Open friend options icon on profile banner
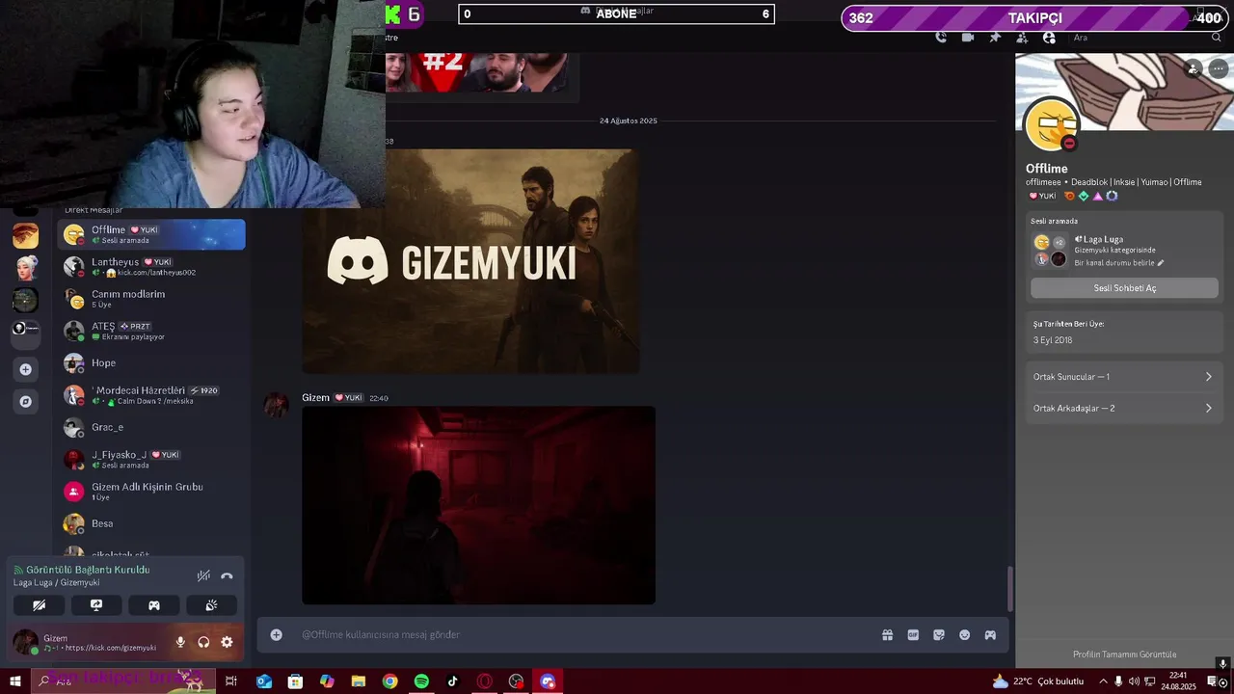Screen dimensions: 1234x694 coord(1194,68)
